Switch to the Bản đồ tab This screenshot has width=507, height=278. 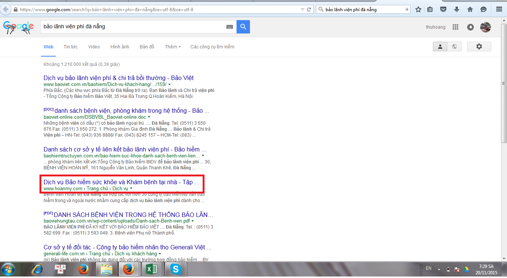click(147, 47)
